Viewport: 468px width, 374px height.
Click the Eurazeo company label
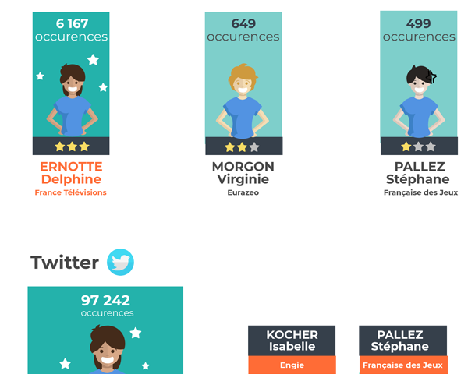click(243, 192)
